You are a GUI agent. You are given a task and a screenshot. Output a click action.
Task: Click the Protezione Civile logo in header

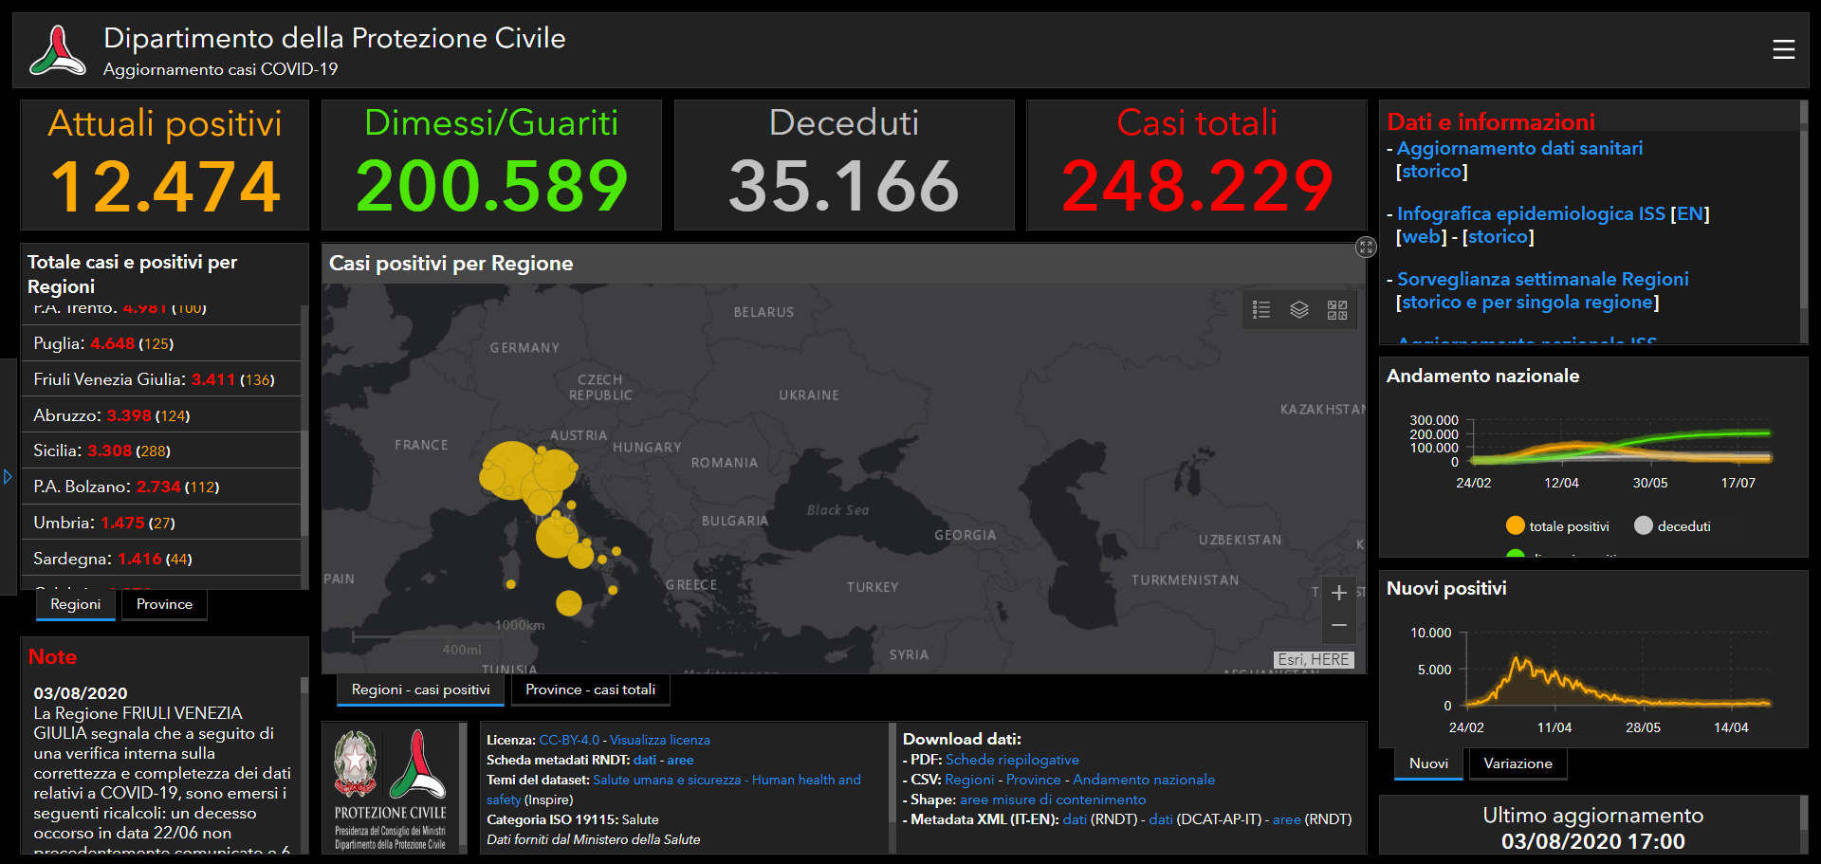point(57,50)
